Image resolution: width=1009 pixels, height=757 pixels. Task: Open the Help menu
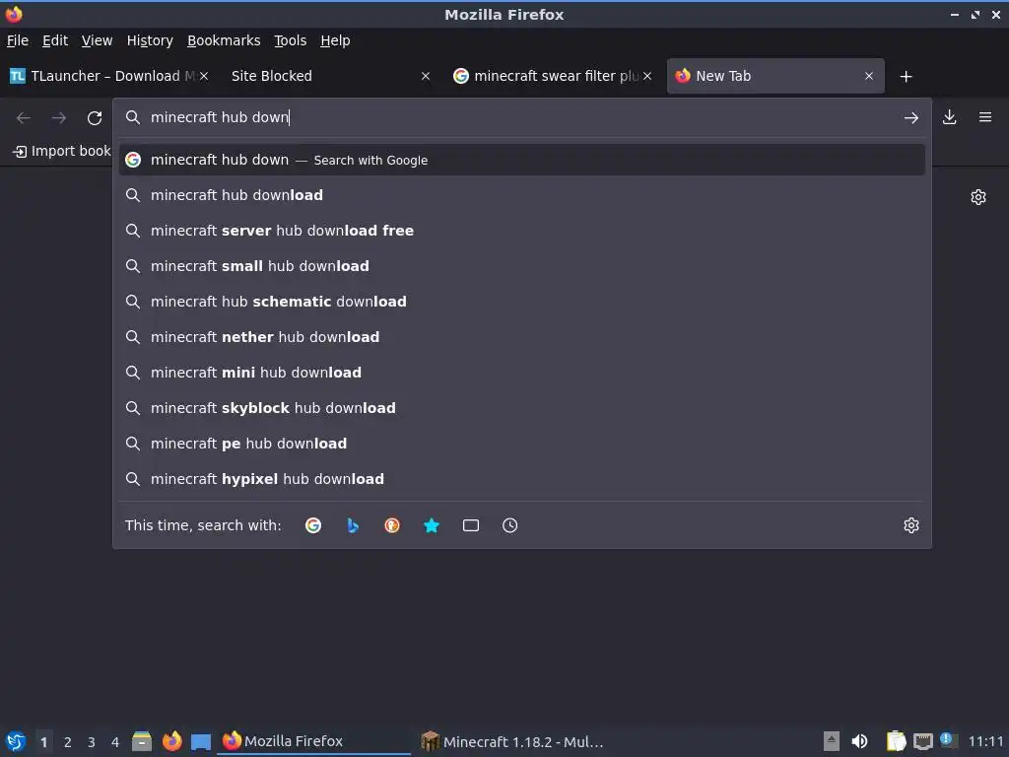tap(335, 40)
